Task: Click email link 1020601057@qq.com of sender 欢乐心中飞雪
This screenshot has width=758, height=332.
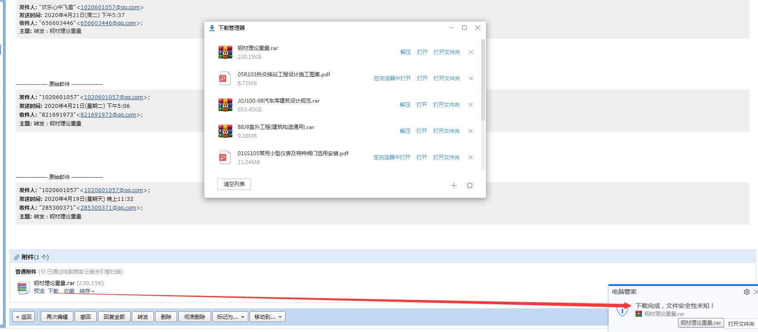Action: pyautogui.click(x=110, y=7)
